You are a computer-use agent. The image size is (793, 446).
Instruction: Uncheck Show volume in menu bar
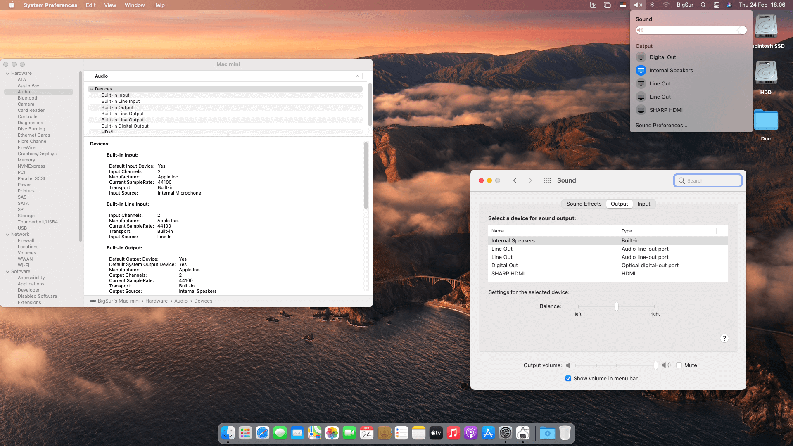tap(568, 378)
